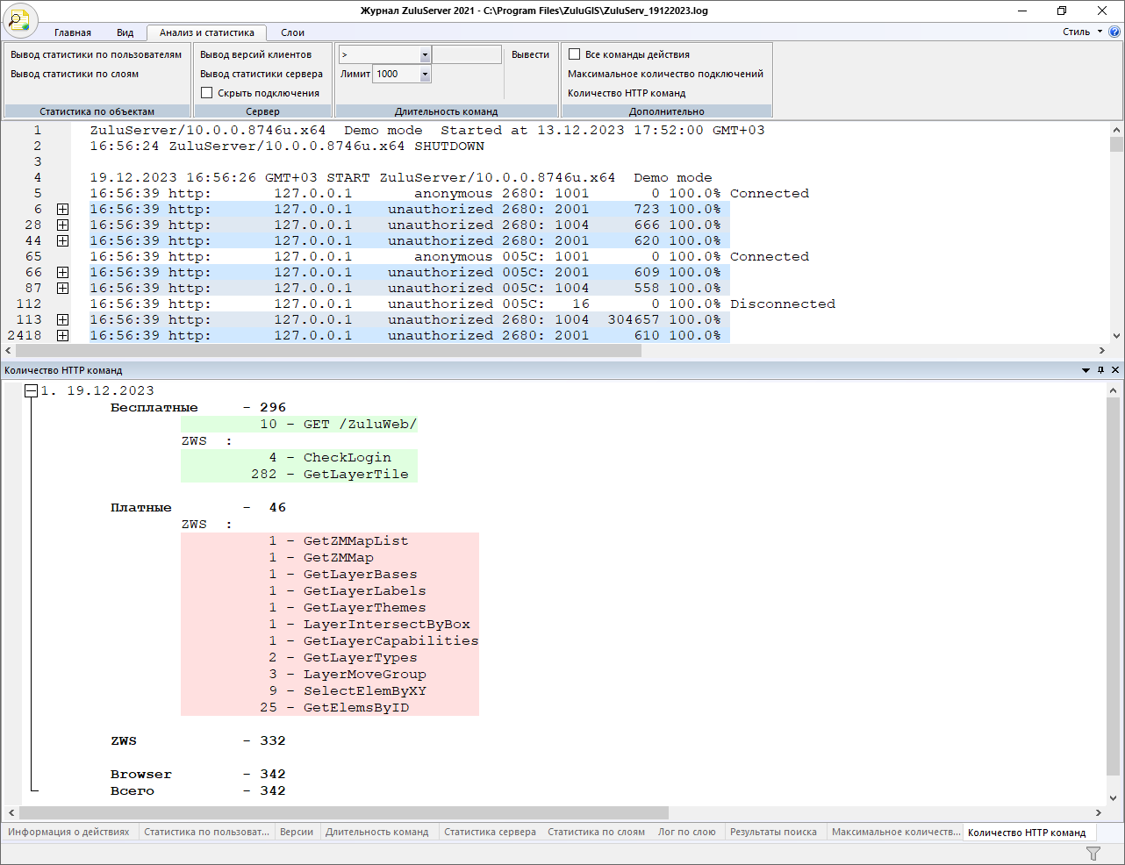The height and width of the screenshot is (865, 1125).
Task: Open help via the blue question icon
Action: [1114, 32]
